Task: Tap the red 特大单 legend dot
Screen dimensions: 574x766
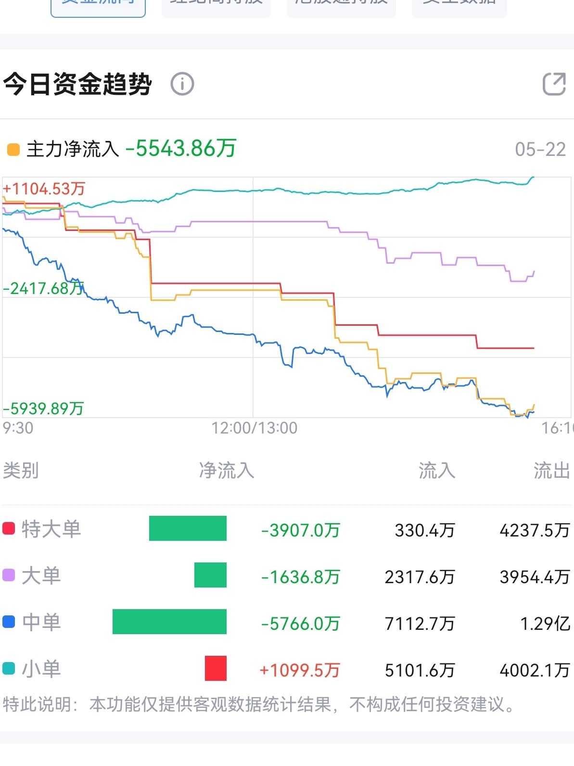Action: pyautogui.click(x=9, y=528)
